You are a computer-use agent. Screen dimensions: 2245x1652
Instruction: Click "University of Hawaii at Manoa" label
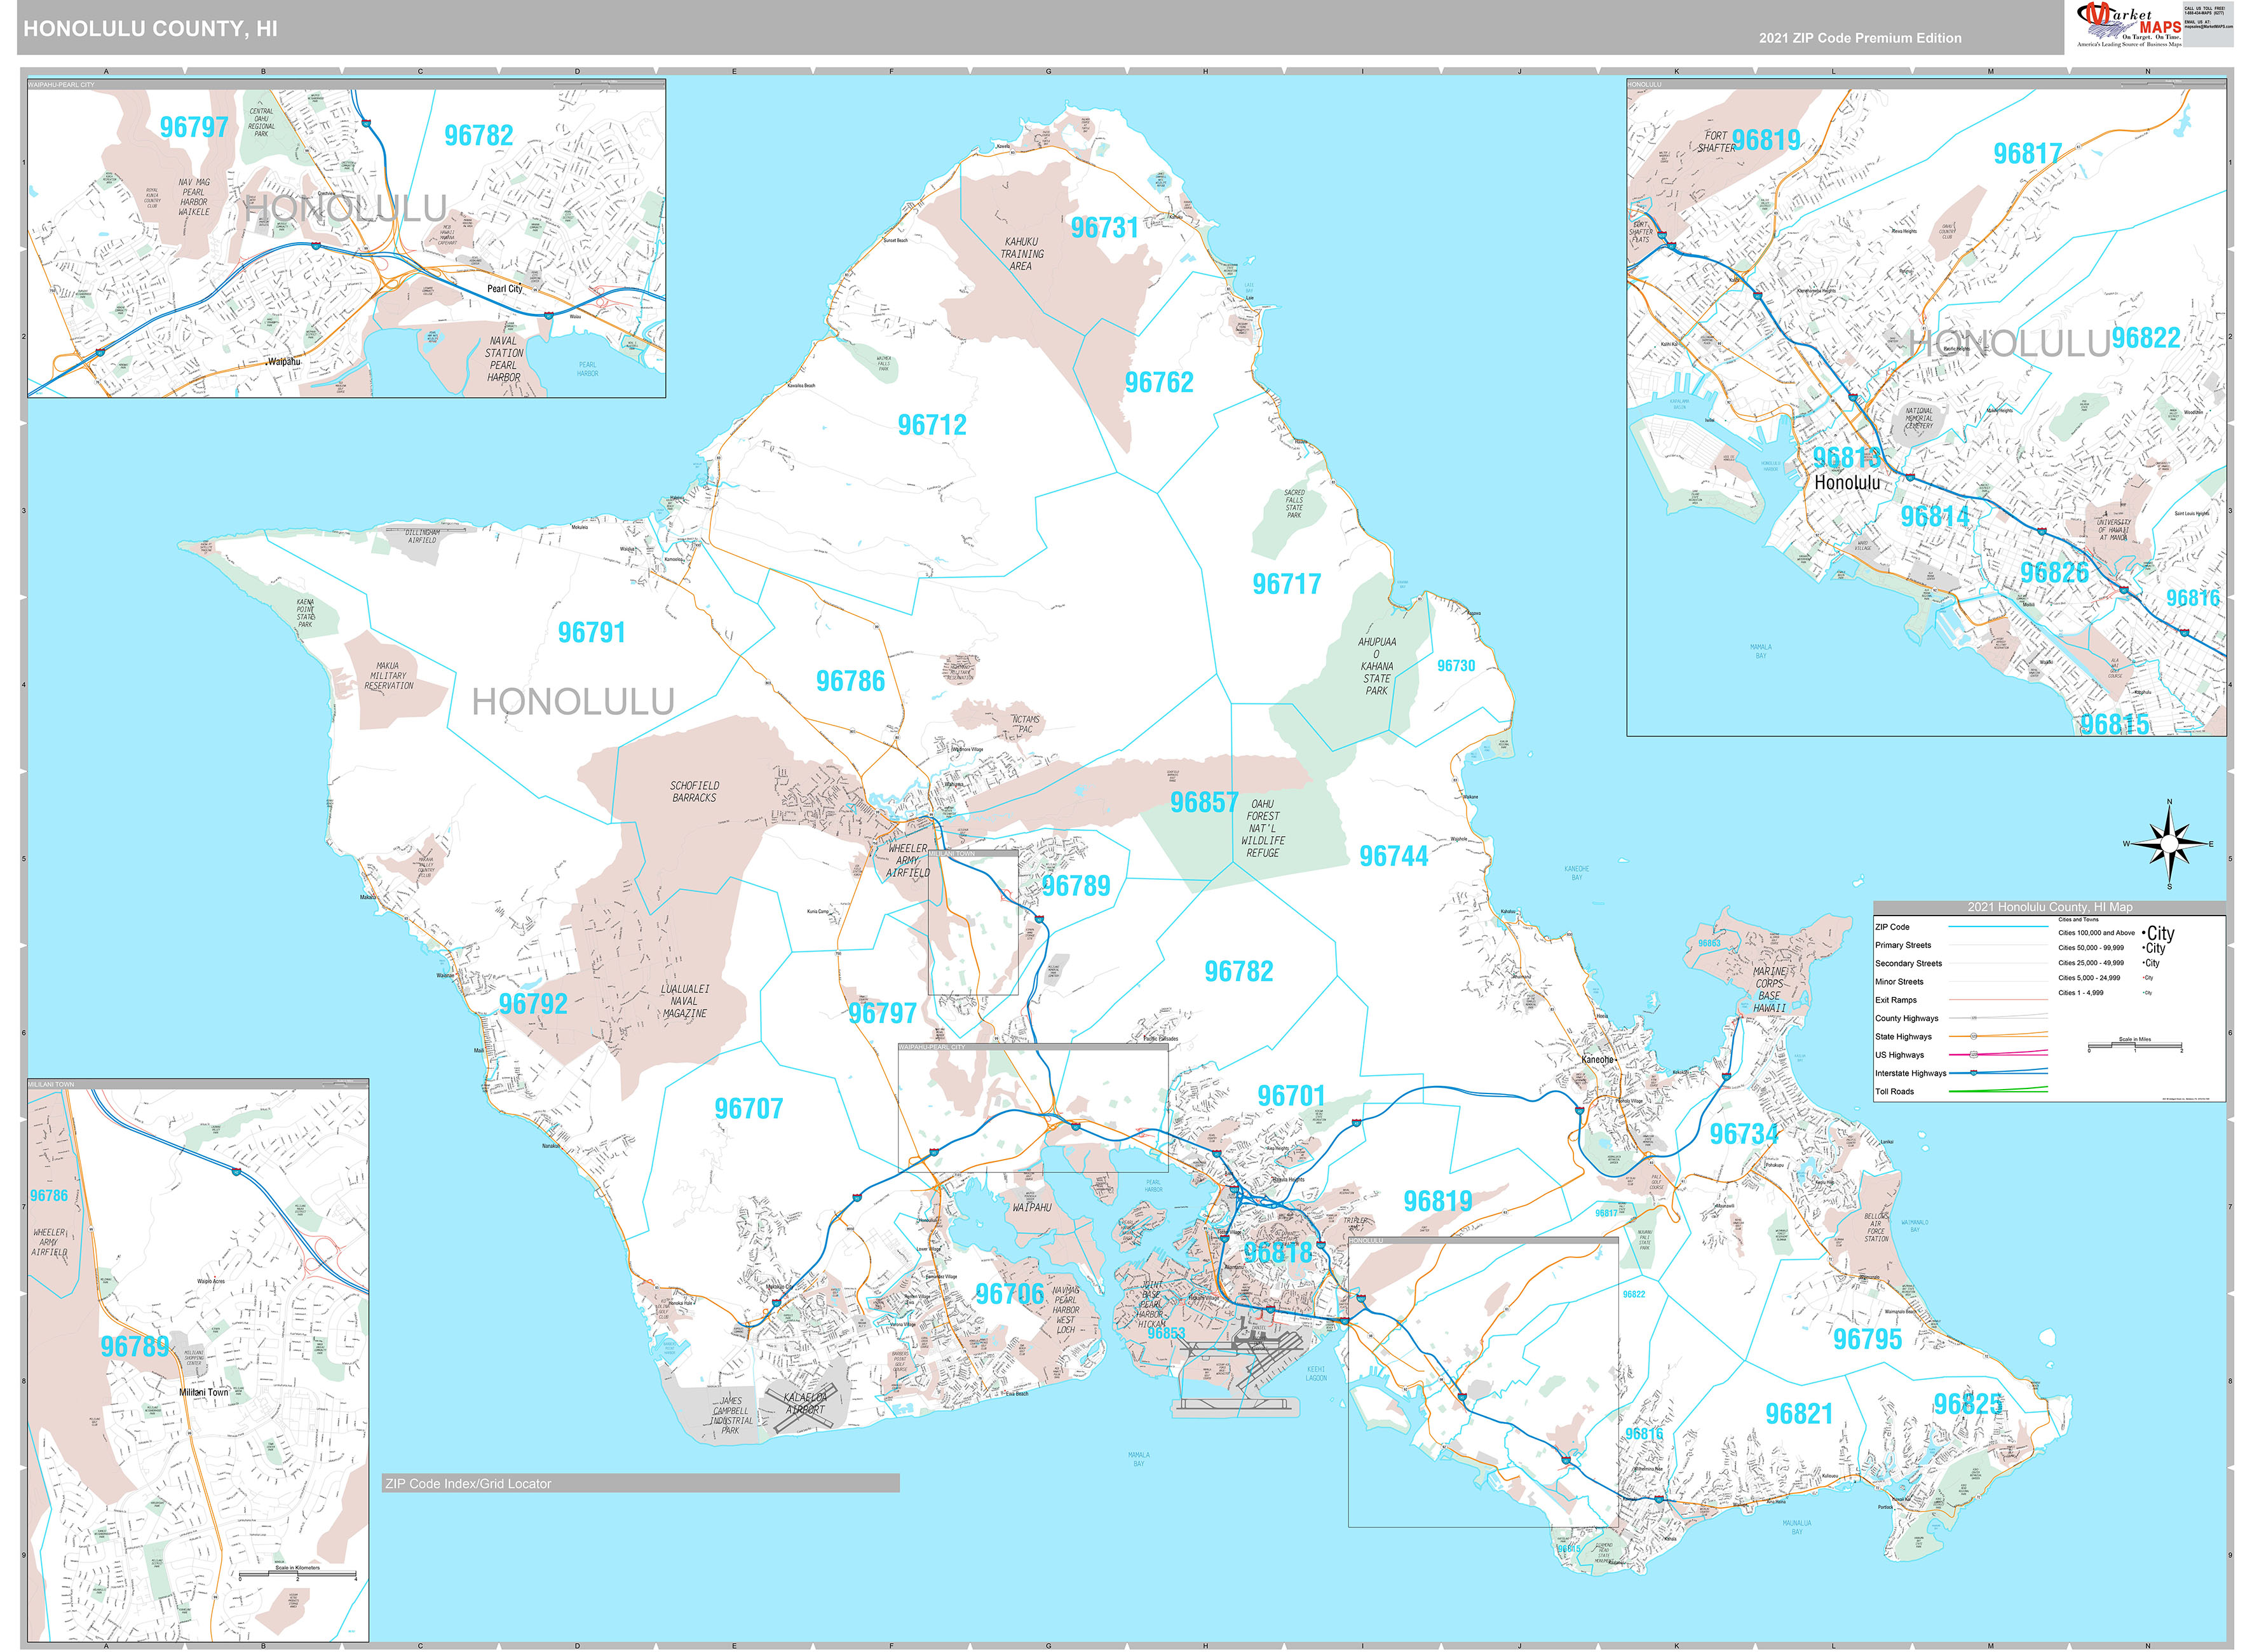click(x=2114, y=530)
